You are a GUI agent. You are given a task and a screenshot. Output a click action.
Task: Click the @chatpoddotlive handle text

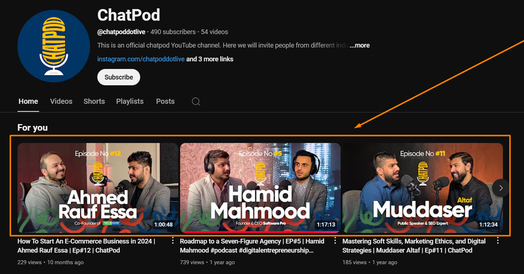coord(121,32)
